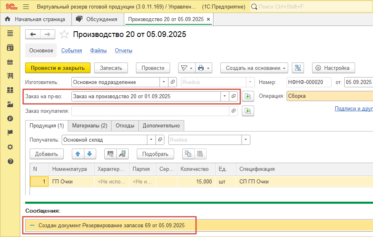Fill from production order green arrow icon

(248, 96)
